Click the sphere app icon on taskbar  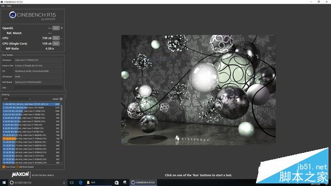[125, 182]
